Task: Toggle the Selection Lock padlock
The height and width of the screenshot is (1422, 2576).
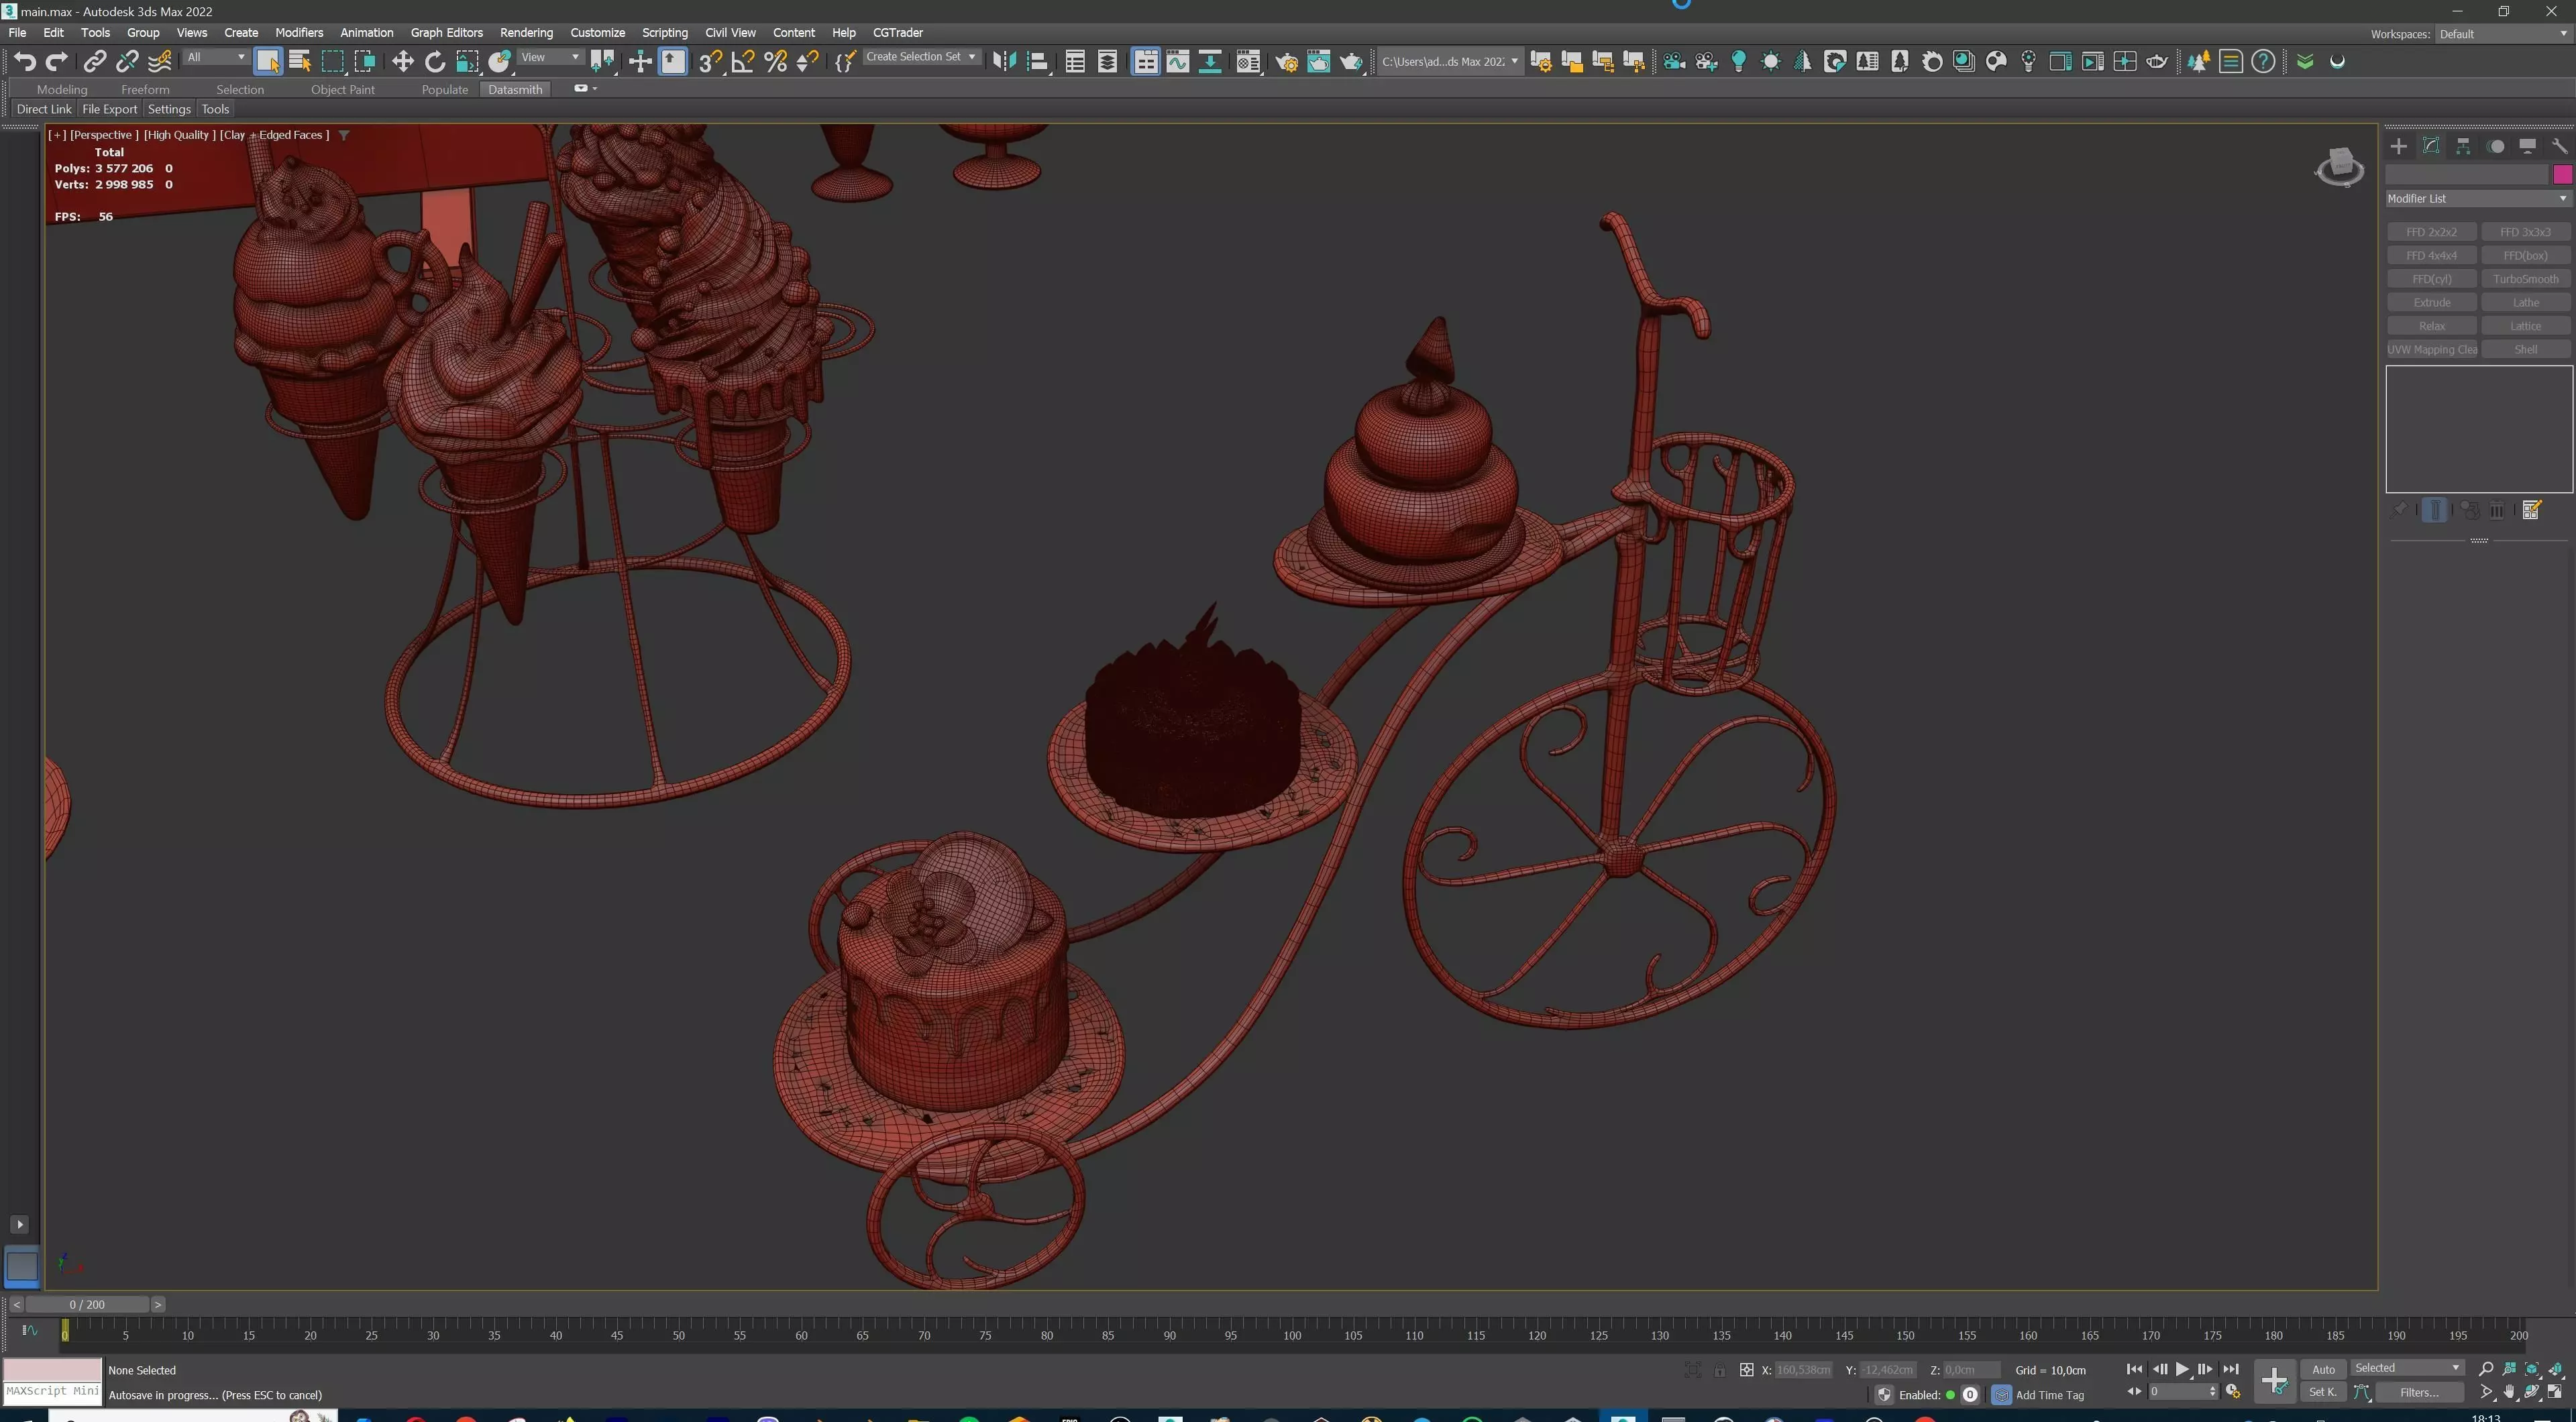Action: (1719, 1370)
